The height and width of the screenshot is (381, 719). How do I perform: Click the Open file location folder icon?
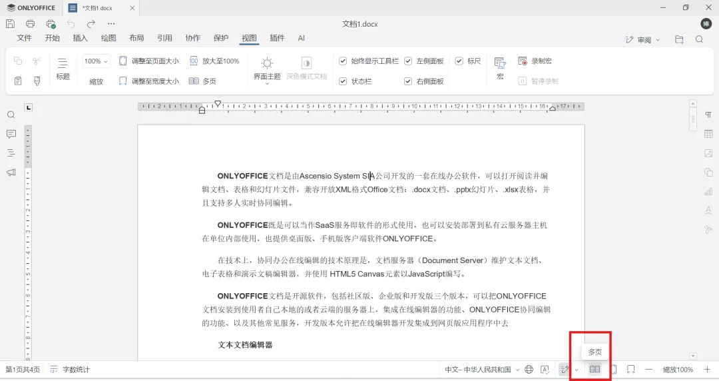point(679,39)
